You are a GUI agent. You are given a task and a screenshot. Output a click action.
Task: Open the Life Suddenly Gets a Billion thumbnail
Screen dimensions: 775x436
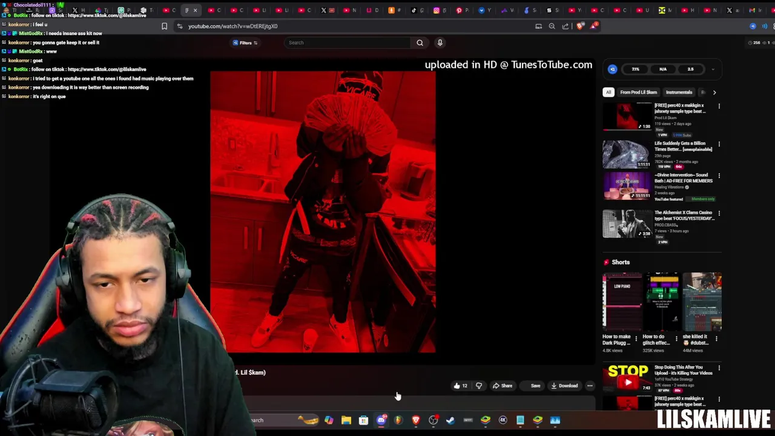[627, 154]
